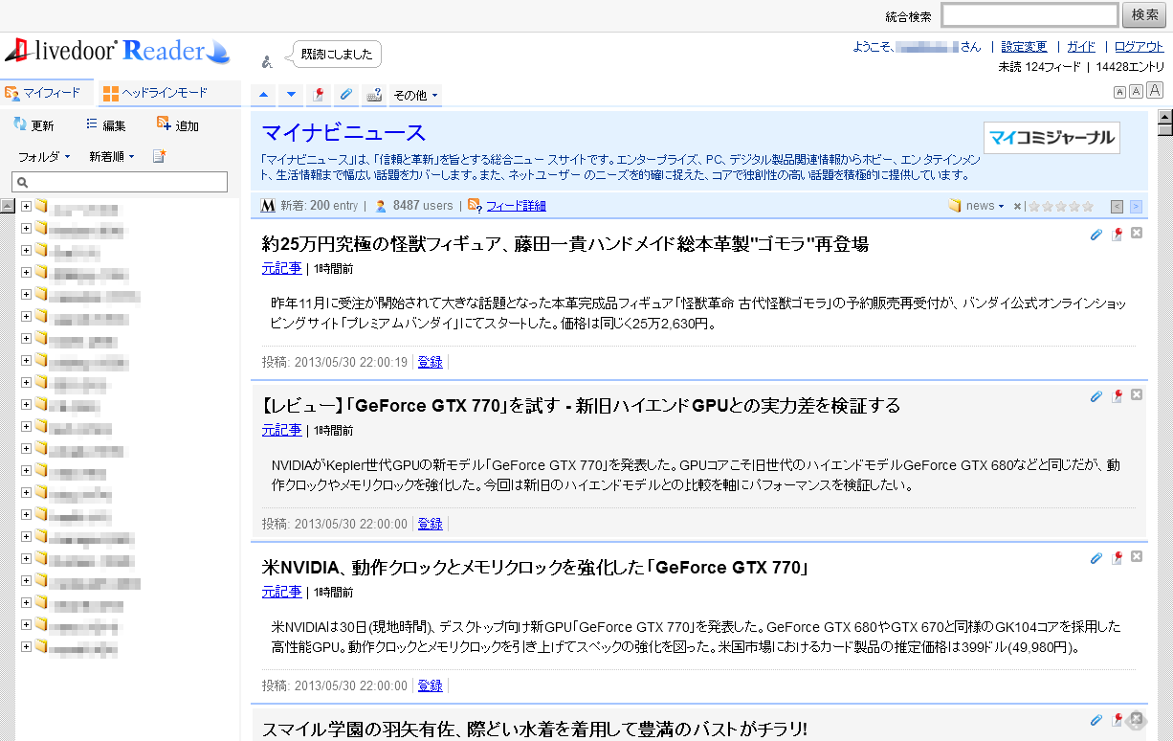The image size is (1173, 741).
Task: Add a new feed with 追加
Action: pos(177,125)
